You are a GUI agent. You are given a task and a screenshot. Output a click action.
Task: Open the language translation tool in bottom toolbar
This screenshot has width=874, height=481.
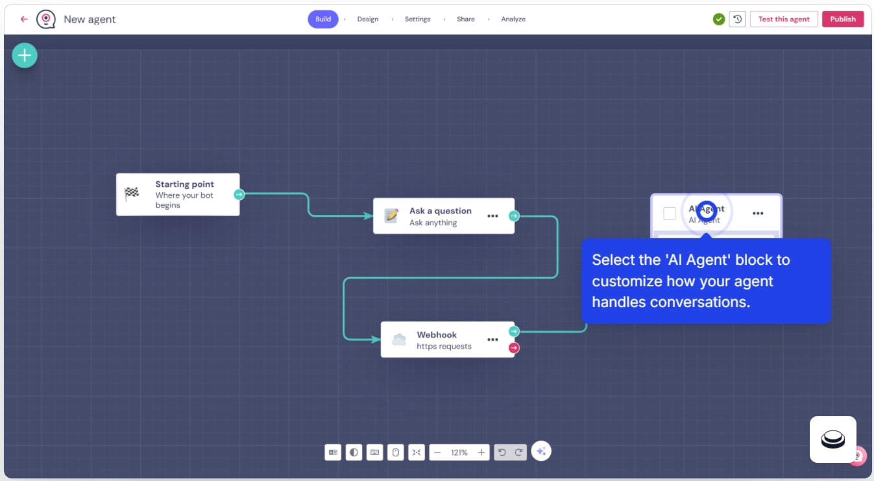[x=333, y=452]
